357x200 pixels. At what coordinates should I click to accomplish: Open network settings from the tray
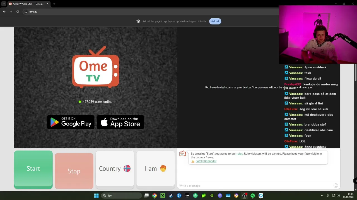[334, 196]
